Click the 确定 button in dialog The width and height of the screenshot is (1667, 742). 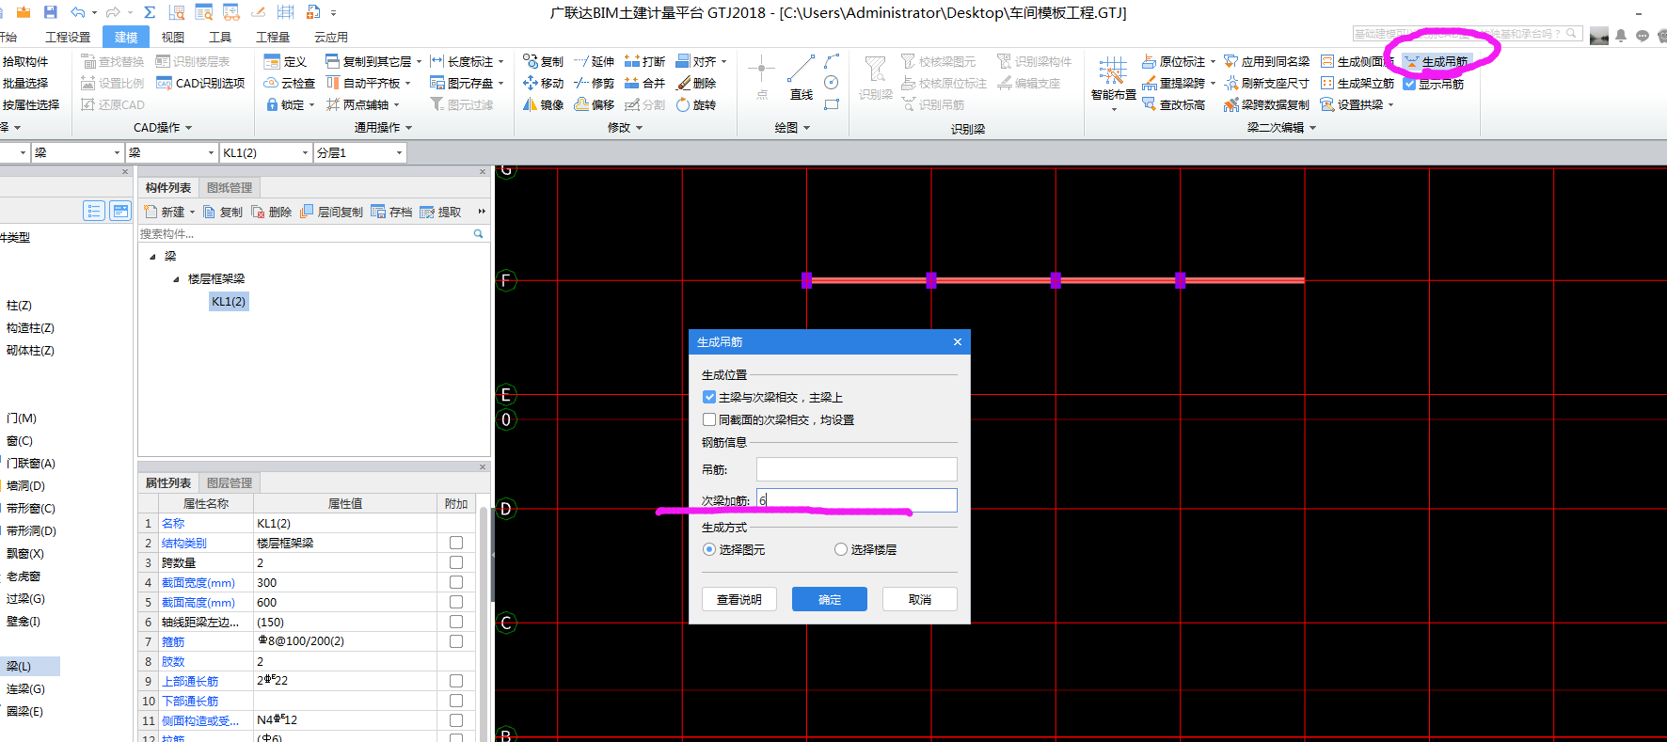pyautogui.click(x=830, y=599)
